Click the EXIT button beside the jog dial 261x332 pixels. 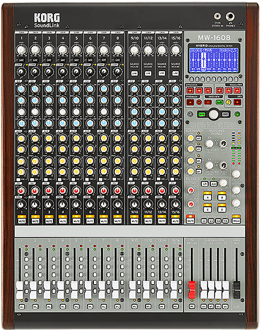pyautogui.click(x=226, y=114)
